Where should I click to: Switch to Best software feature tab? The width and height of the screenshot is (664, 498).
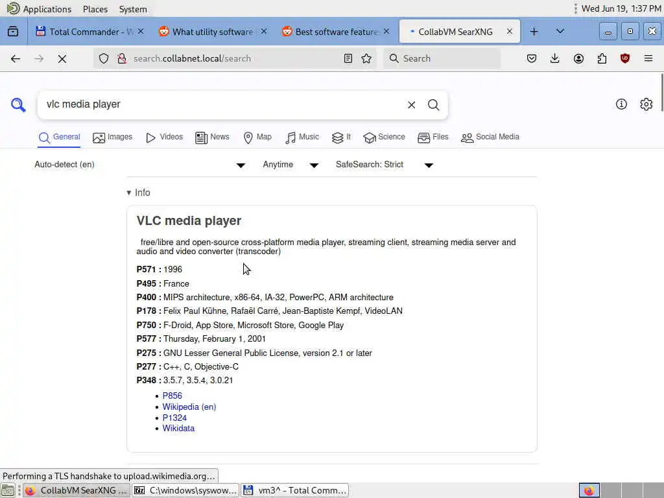330,31
